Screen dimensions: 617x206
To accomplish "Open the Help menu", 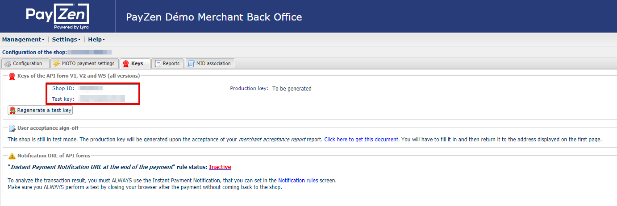I will tap(96, 39).
